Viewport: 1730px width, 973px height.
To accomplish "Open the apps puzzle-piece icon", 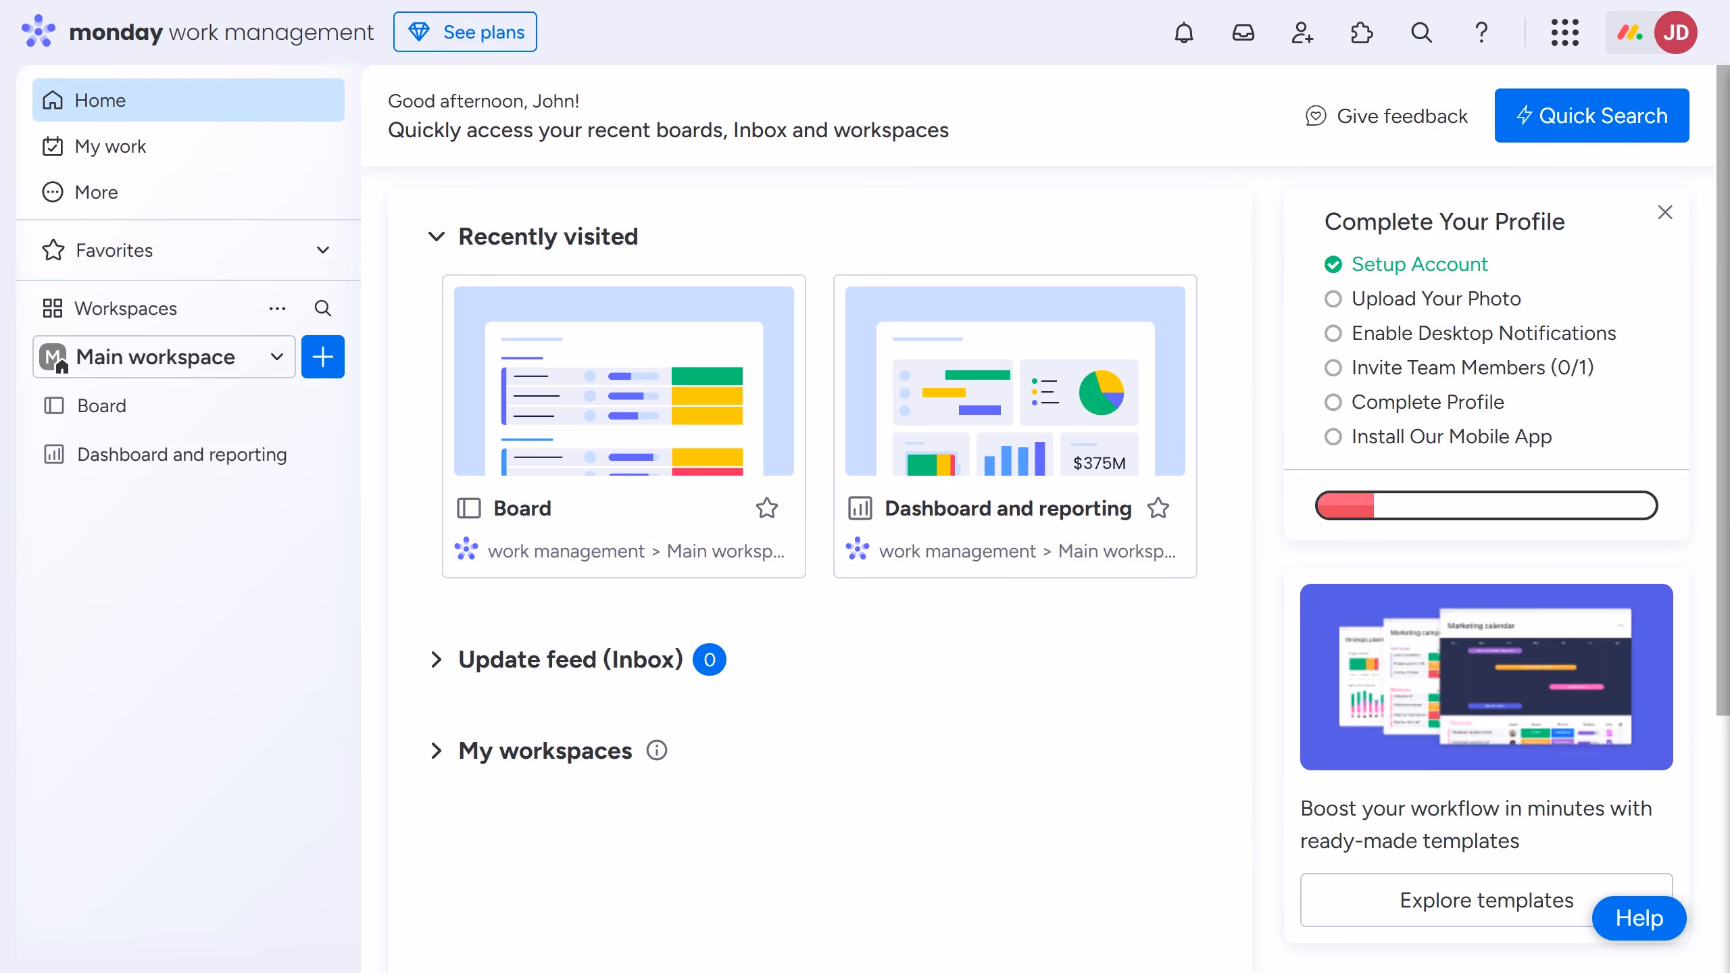I will 1362,32.
